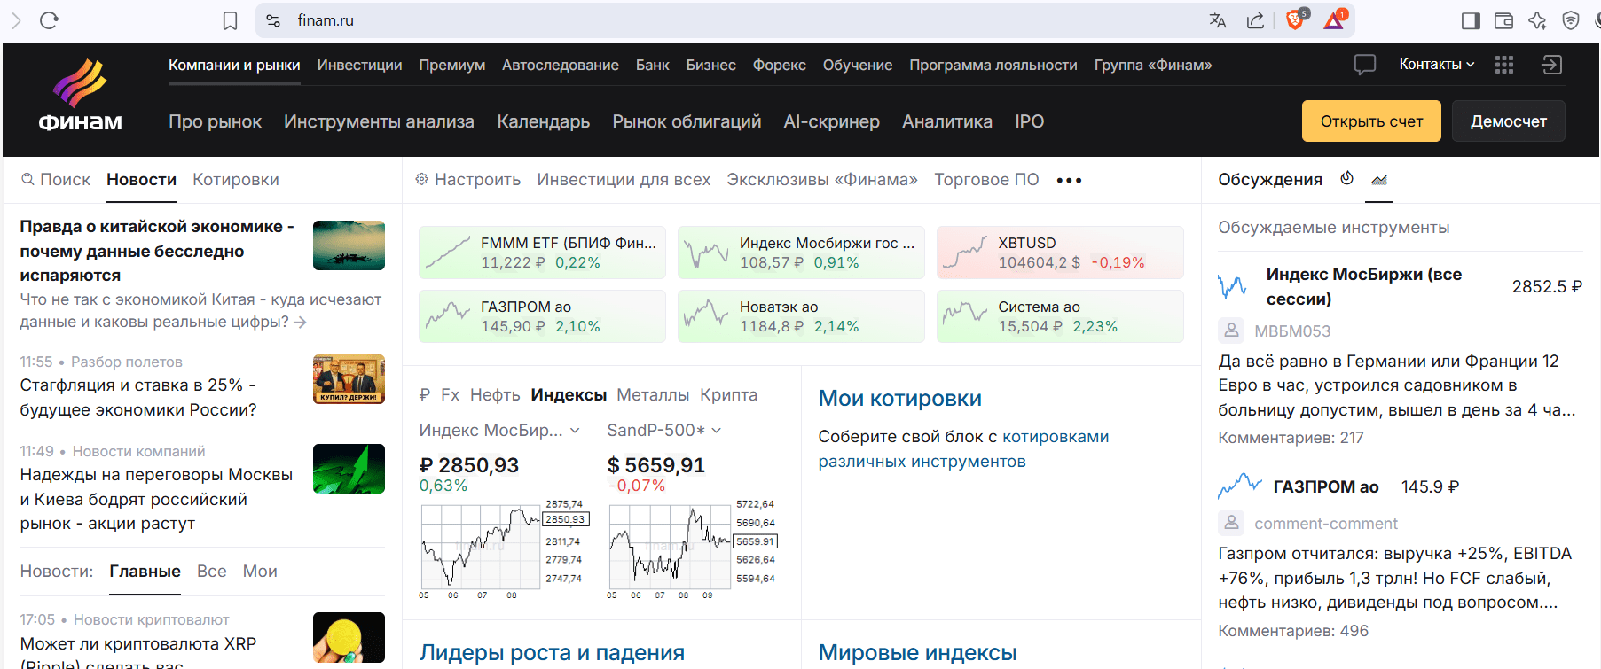The height and width of the screenshot is (669, 1601).
Task: Open Инструменты анализа menu
Action: [379, 121]
